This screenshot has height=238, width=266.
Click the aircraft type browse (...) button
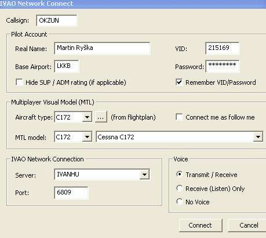101,117
